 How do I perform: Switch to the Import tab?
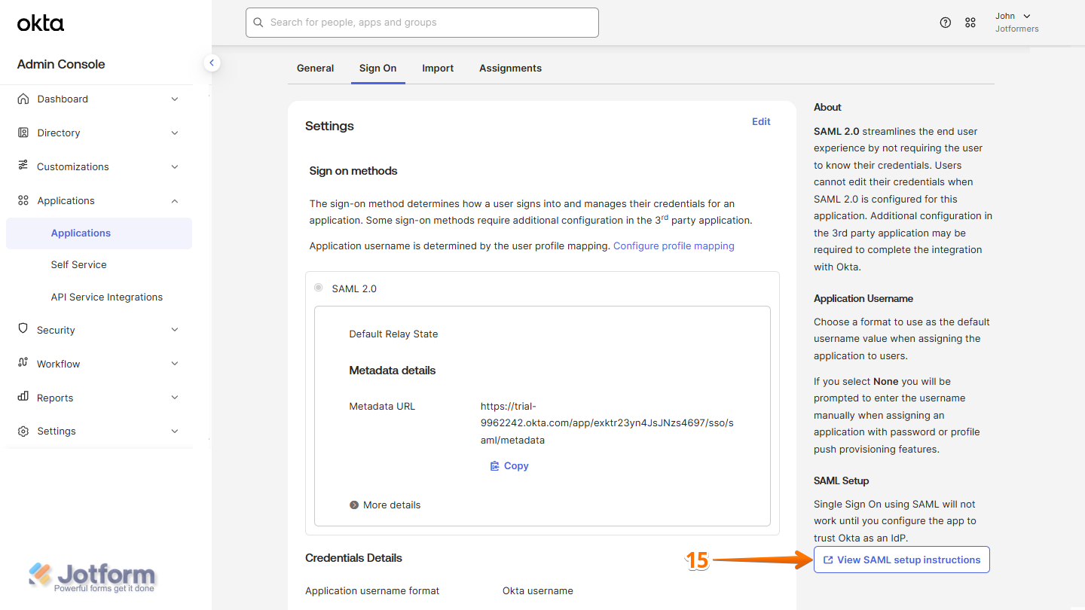[438, 69]
